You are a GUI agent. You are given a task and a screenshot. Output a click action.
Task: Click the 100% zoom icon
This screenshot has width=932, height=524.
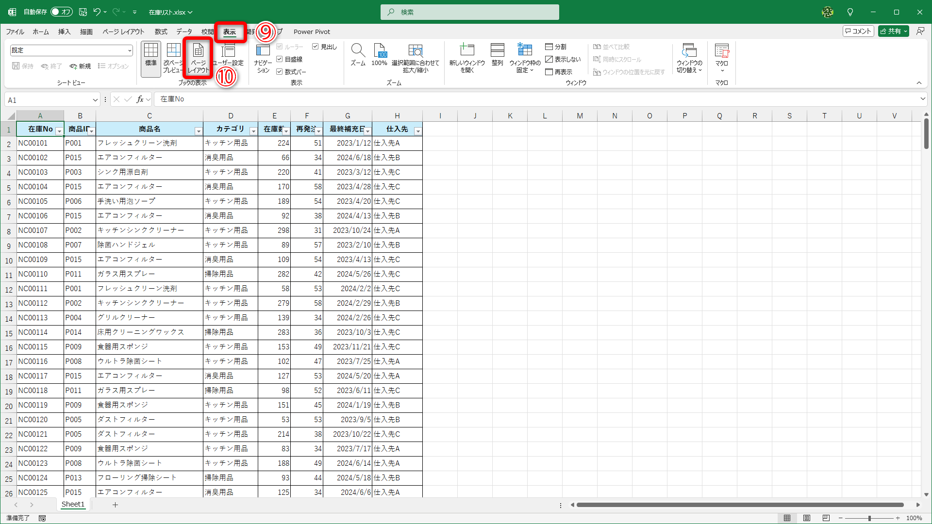pyautogui.click(x=379, y=50)
